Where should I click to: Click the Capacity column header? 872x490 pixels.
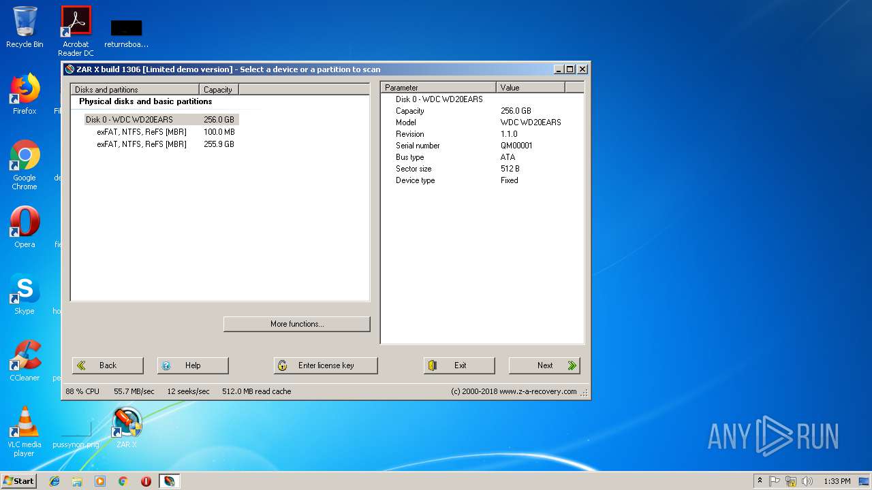(219, 89)
